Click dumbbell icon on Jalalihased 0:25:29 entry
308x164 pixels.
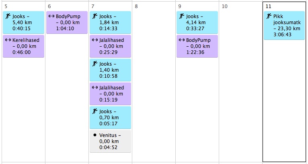tap(95, 40)
